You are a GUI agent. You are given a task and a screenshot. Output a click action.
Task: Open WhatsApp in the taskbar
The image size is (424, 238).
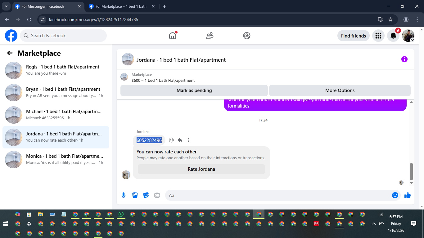pyautogui.click(x=121, y=214)
